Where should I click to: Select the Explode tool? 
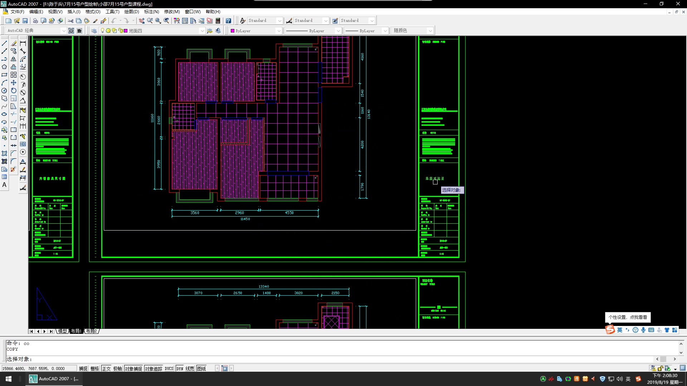(14, 169)
